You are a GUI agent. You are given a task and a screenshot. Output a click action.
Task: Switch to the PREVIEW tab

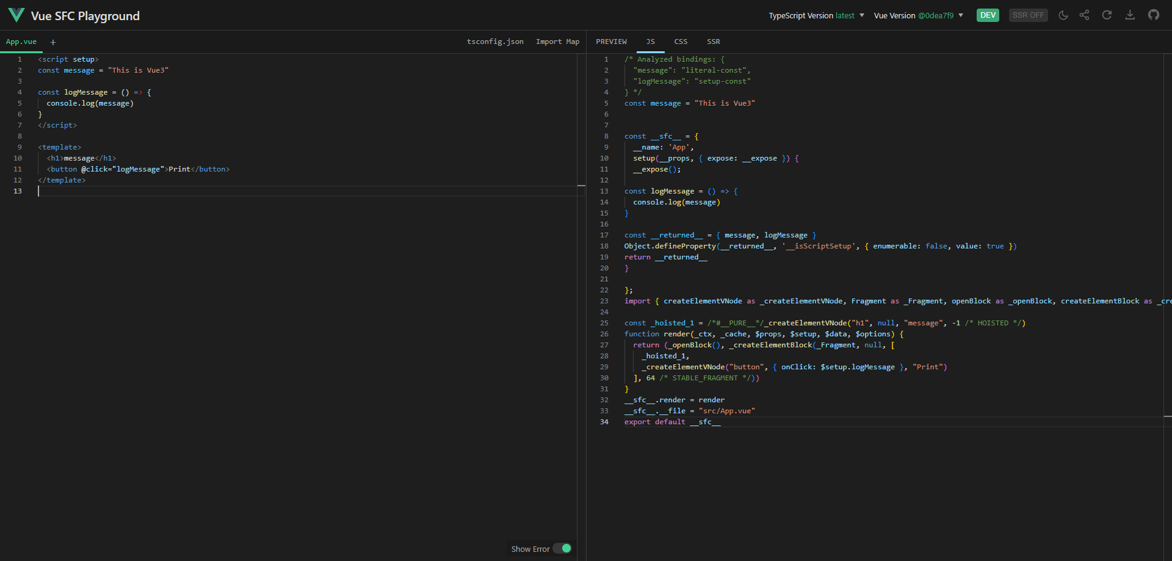point(611,42)
